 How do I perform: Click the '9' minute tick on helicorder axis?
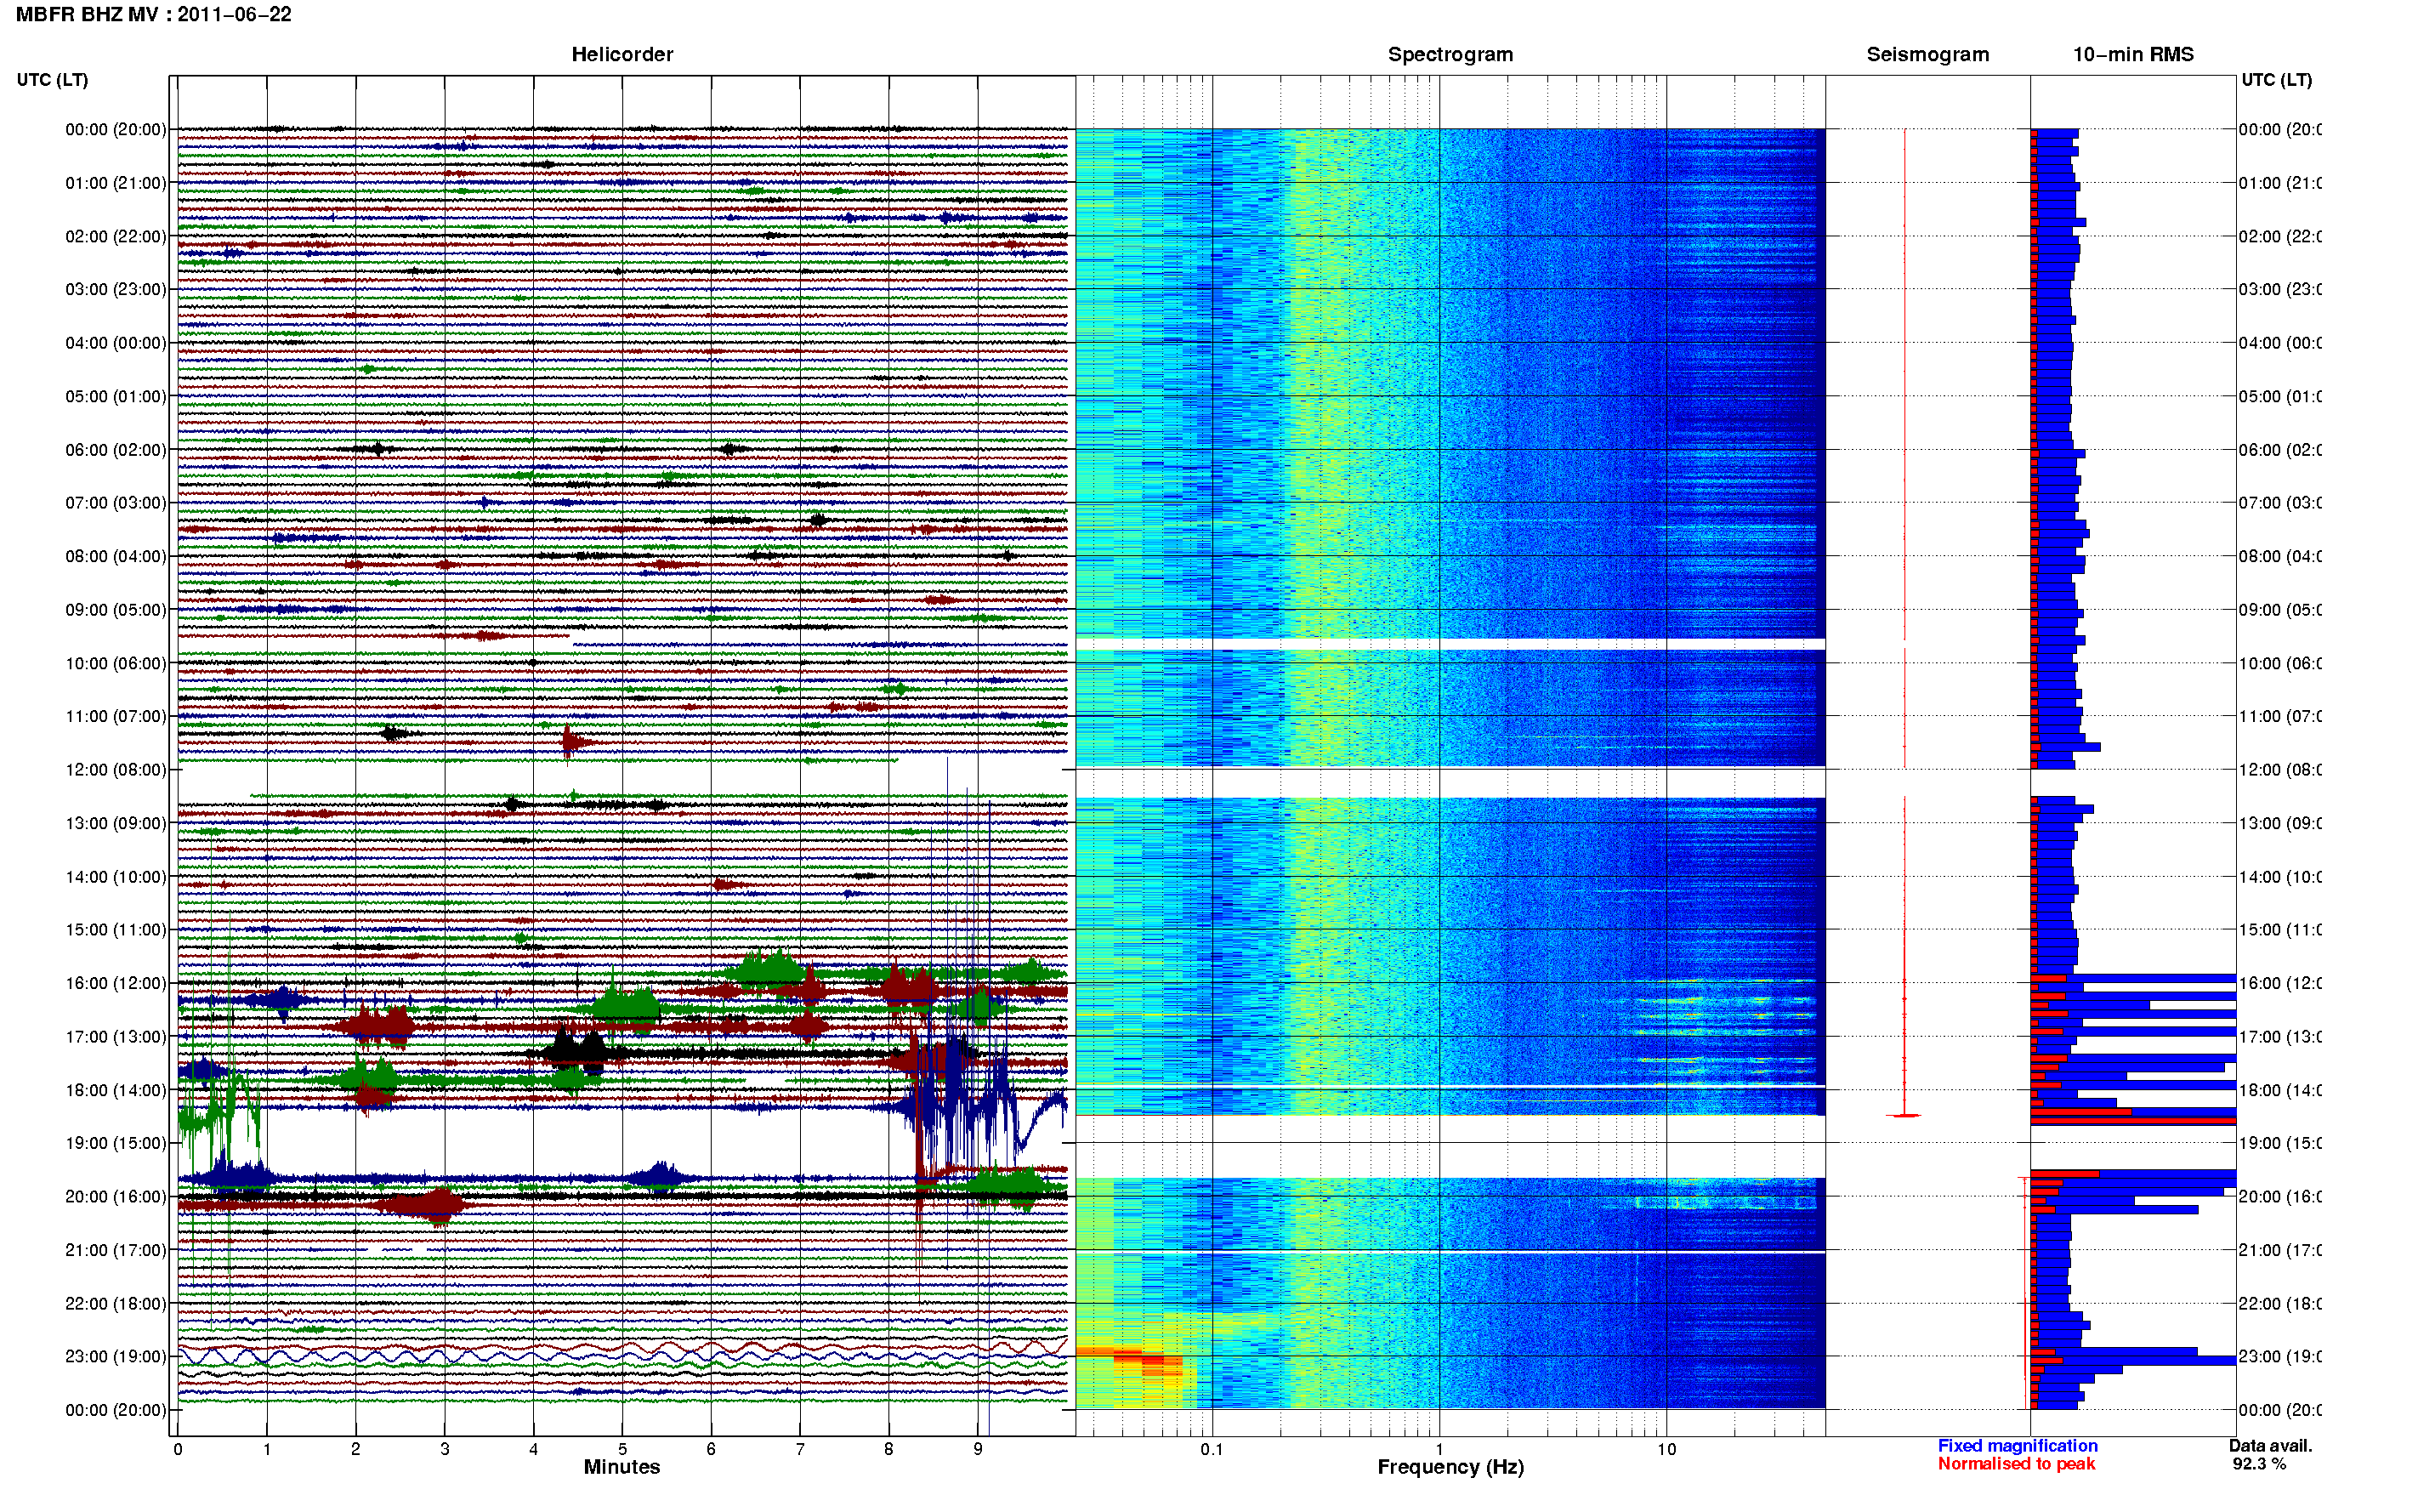(978, 1449)
